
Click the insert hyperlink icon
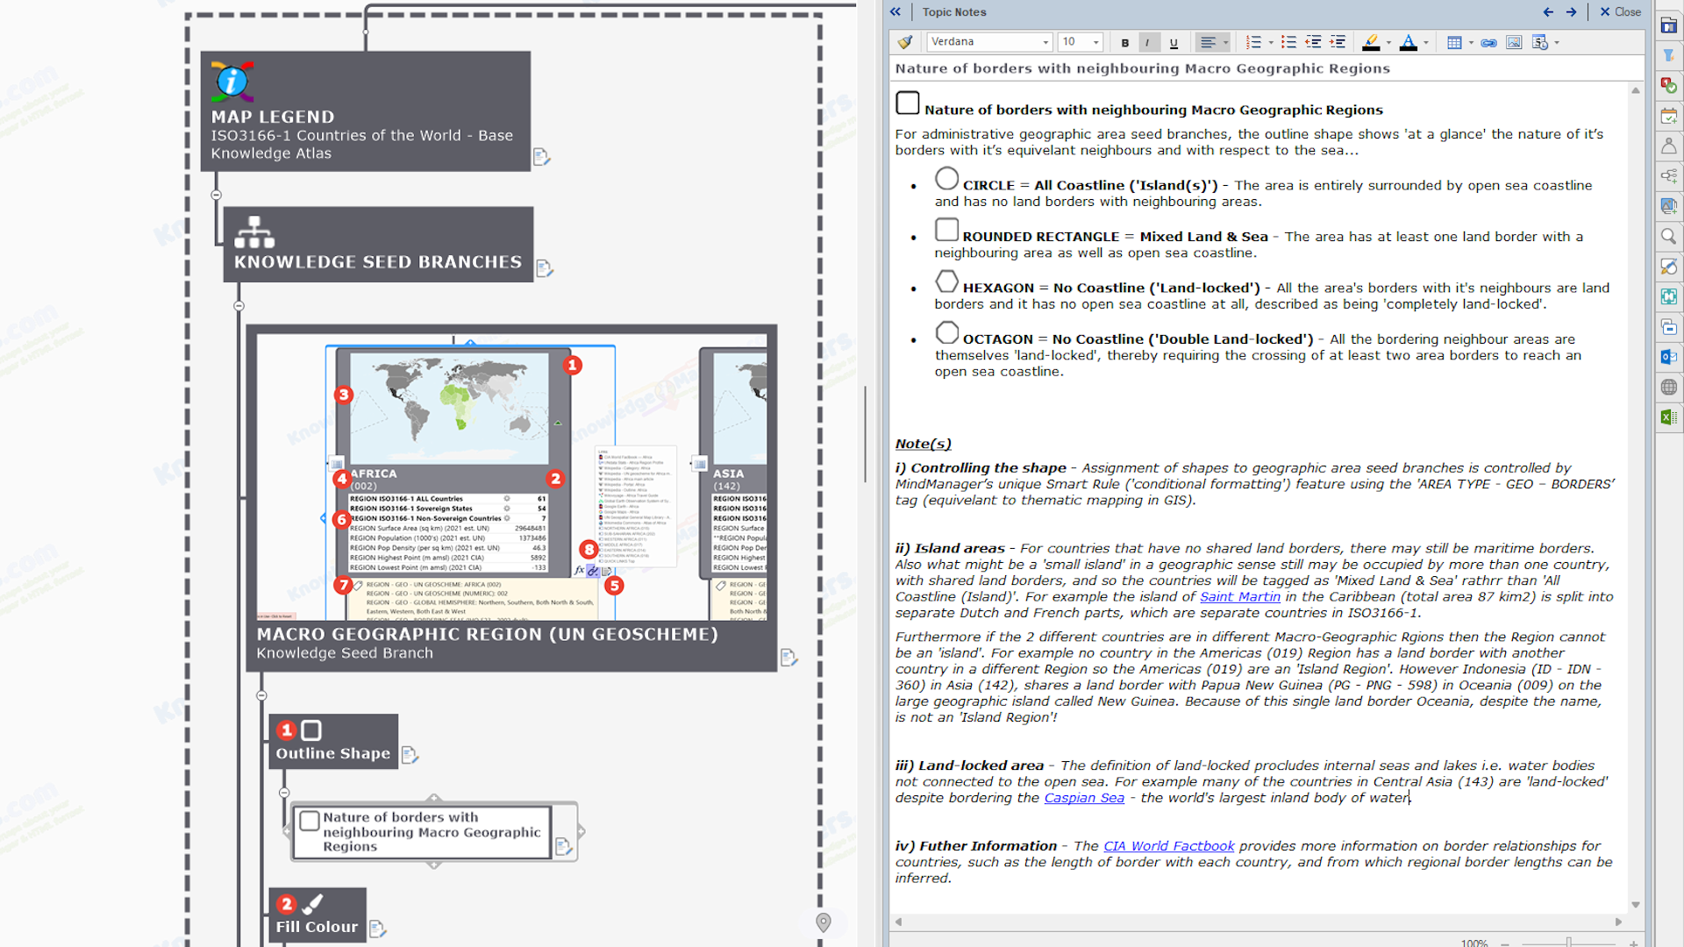pos(1488,42)
